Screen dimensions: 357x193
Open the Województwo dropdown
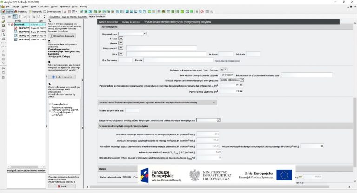[x=145, y=34]
